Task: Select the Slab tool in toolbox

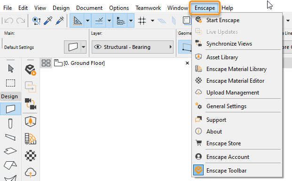Action: click(10, 151)
